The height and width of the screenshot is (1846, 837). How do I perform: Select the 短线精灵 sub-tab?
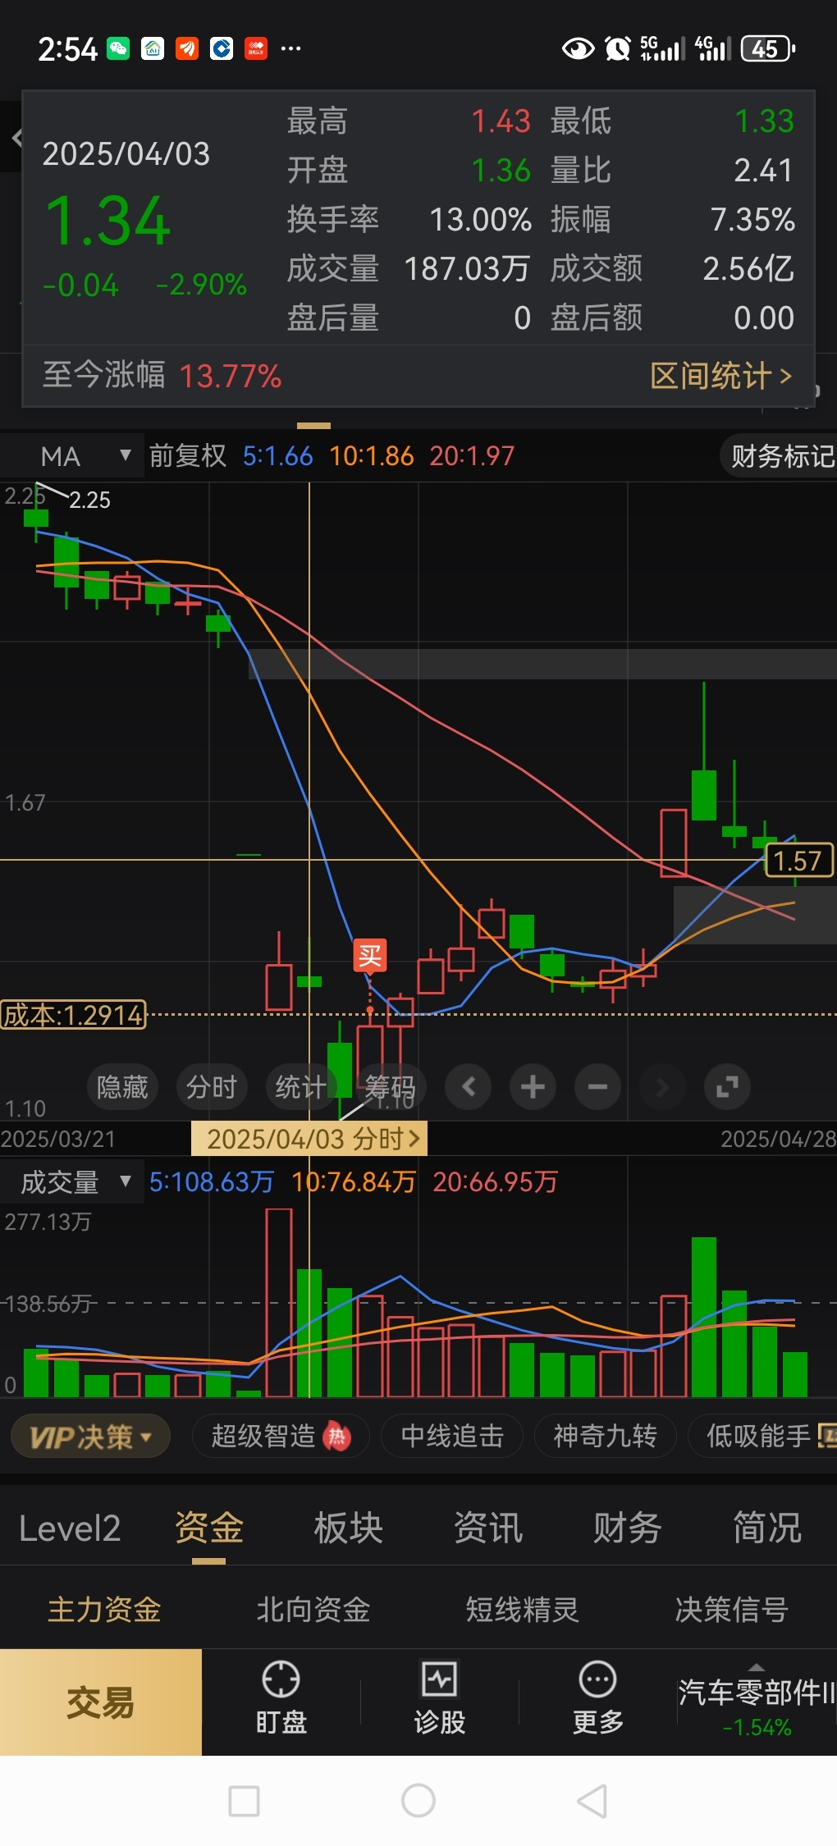tap(523, 1610)
